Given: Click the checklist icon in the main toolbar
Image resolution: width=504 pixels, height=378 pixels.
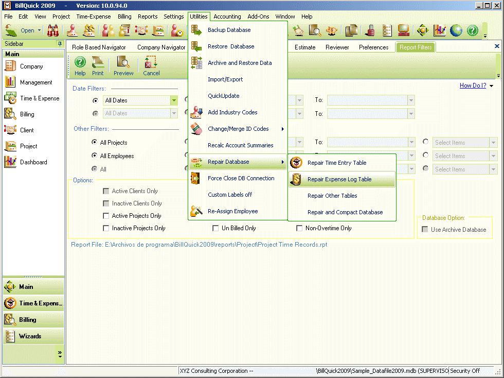Looking at the screenshot, I should (387, 30).
